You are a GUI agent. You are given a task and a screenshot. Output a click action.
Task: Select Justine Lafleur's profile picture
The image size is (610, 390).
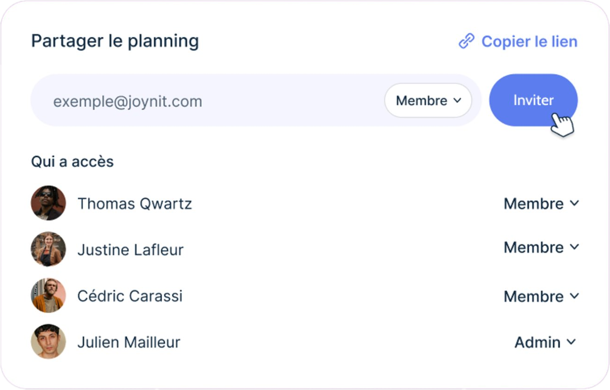click(x=48, y=250)
